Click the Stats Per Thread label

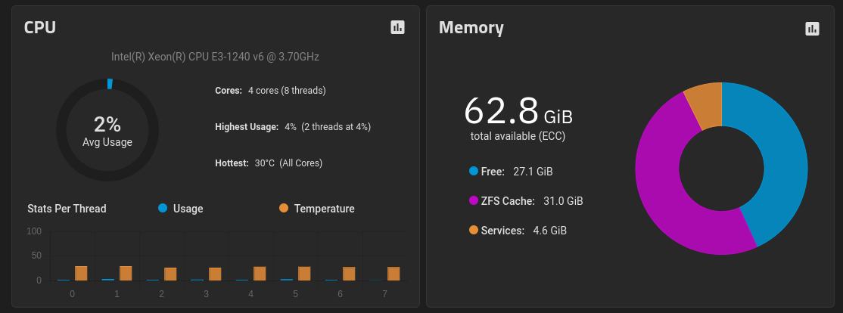pos(67,209)
